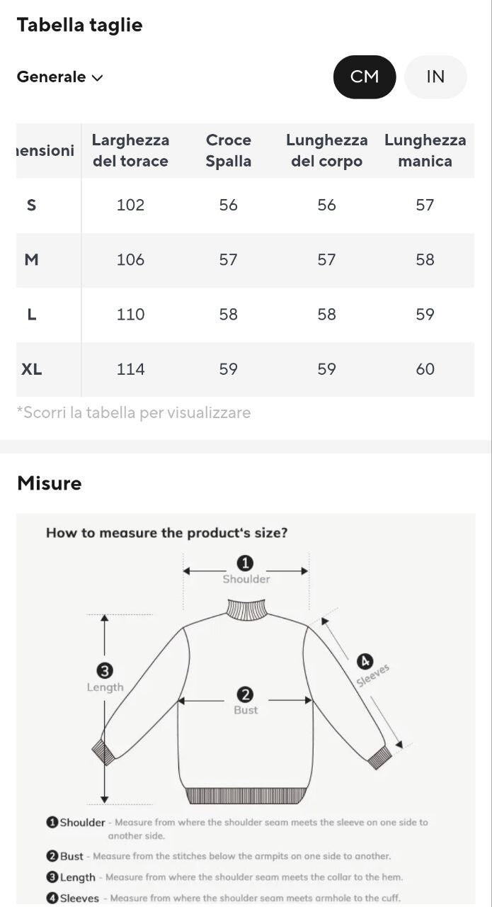Screen dimensions: 492x907
Task: Click the number 1 Shoulder marker in diagram
Action: pyautogui.click(x=245, y=563)
